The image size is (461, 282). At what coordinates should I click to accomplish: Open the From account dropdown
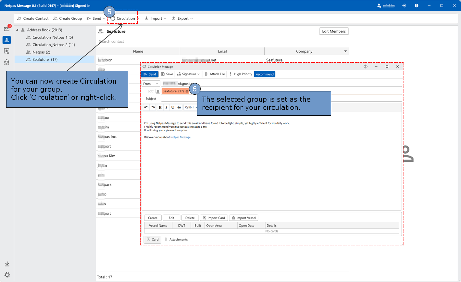tap(151, 84)
